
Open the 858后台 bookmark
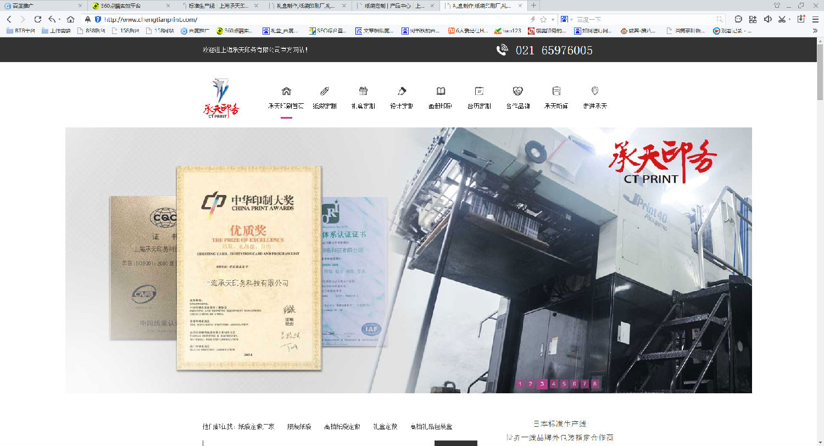92,31
